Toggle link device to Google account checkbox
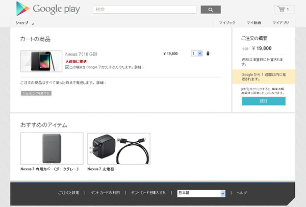The width and height of the screenshot is (306, 207). 67,67
